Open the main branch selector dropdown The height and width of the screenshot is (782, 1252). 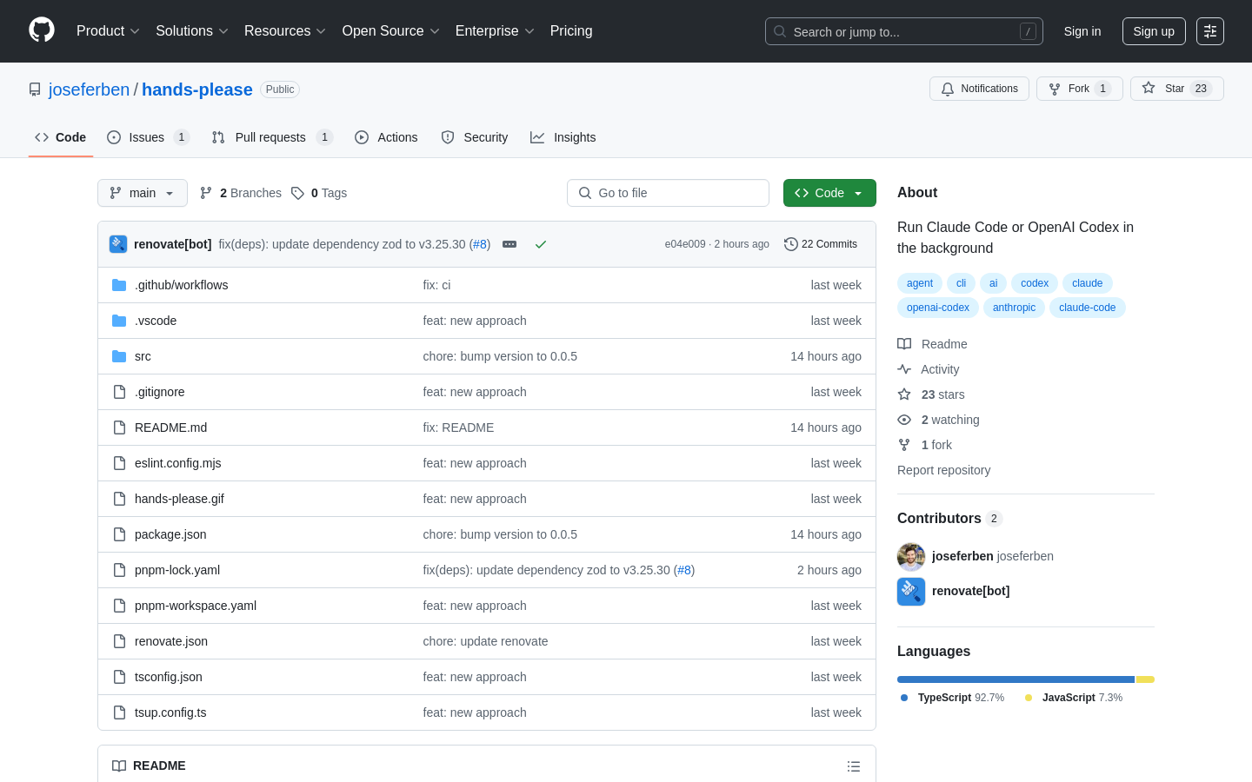point(143,193)
